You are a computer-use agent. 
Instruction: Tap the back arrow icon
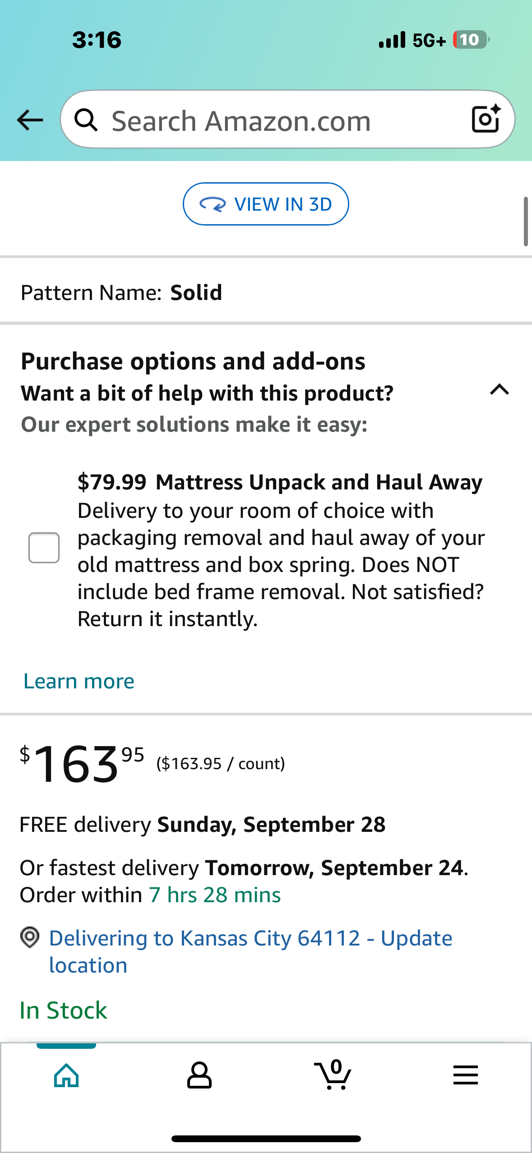coord(30,120)
